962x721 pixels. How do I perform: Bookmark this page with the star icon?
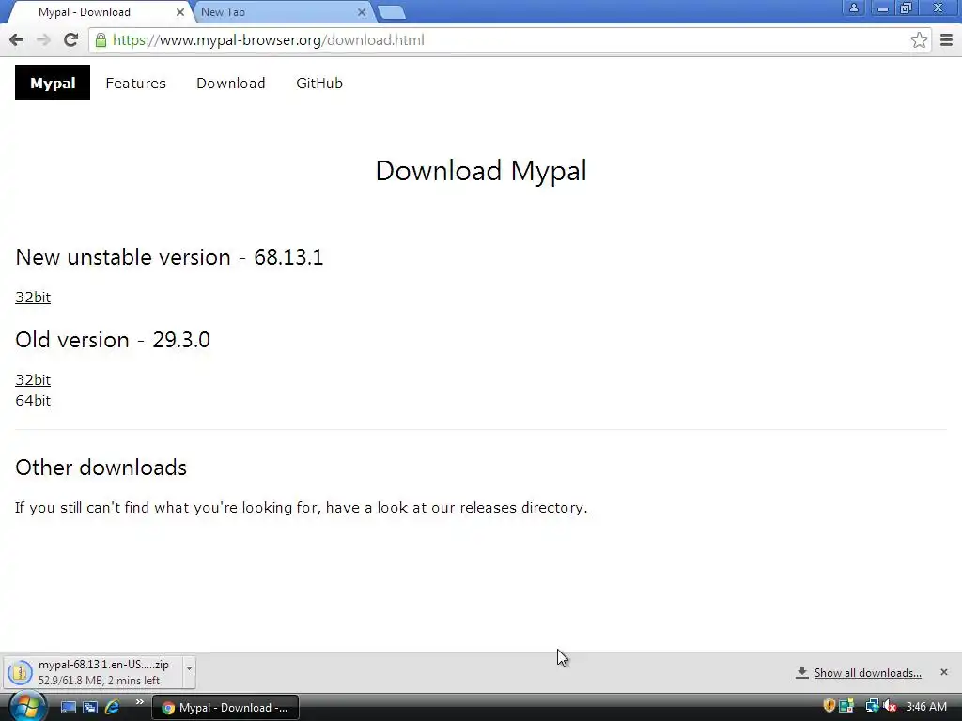coord(919,39)
